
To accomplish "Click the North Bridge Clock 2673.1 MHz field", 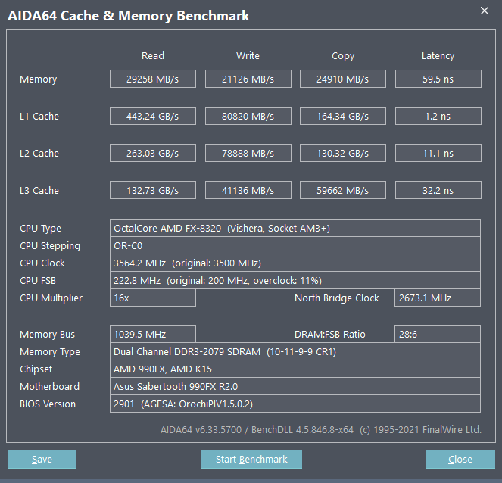I will (438, 298).
